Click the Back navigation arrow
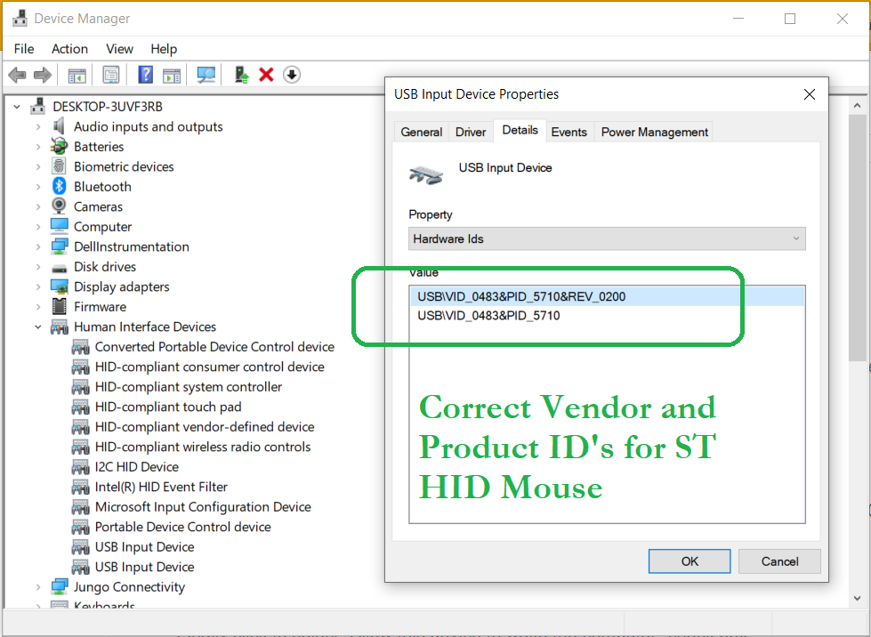 click(x=17, y=75)
